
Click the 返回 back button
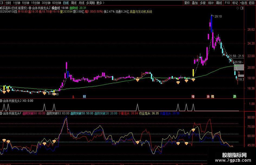pyautogui.click(x=252, y=3)
